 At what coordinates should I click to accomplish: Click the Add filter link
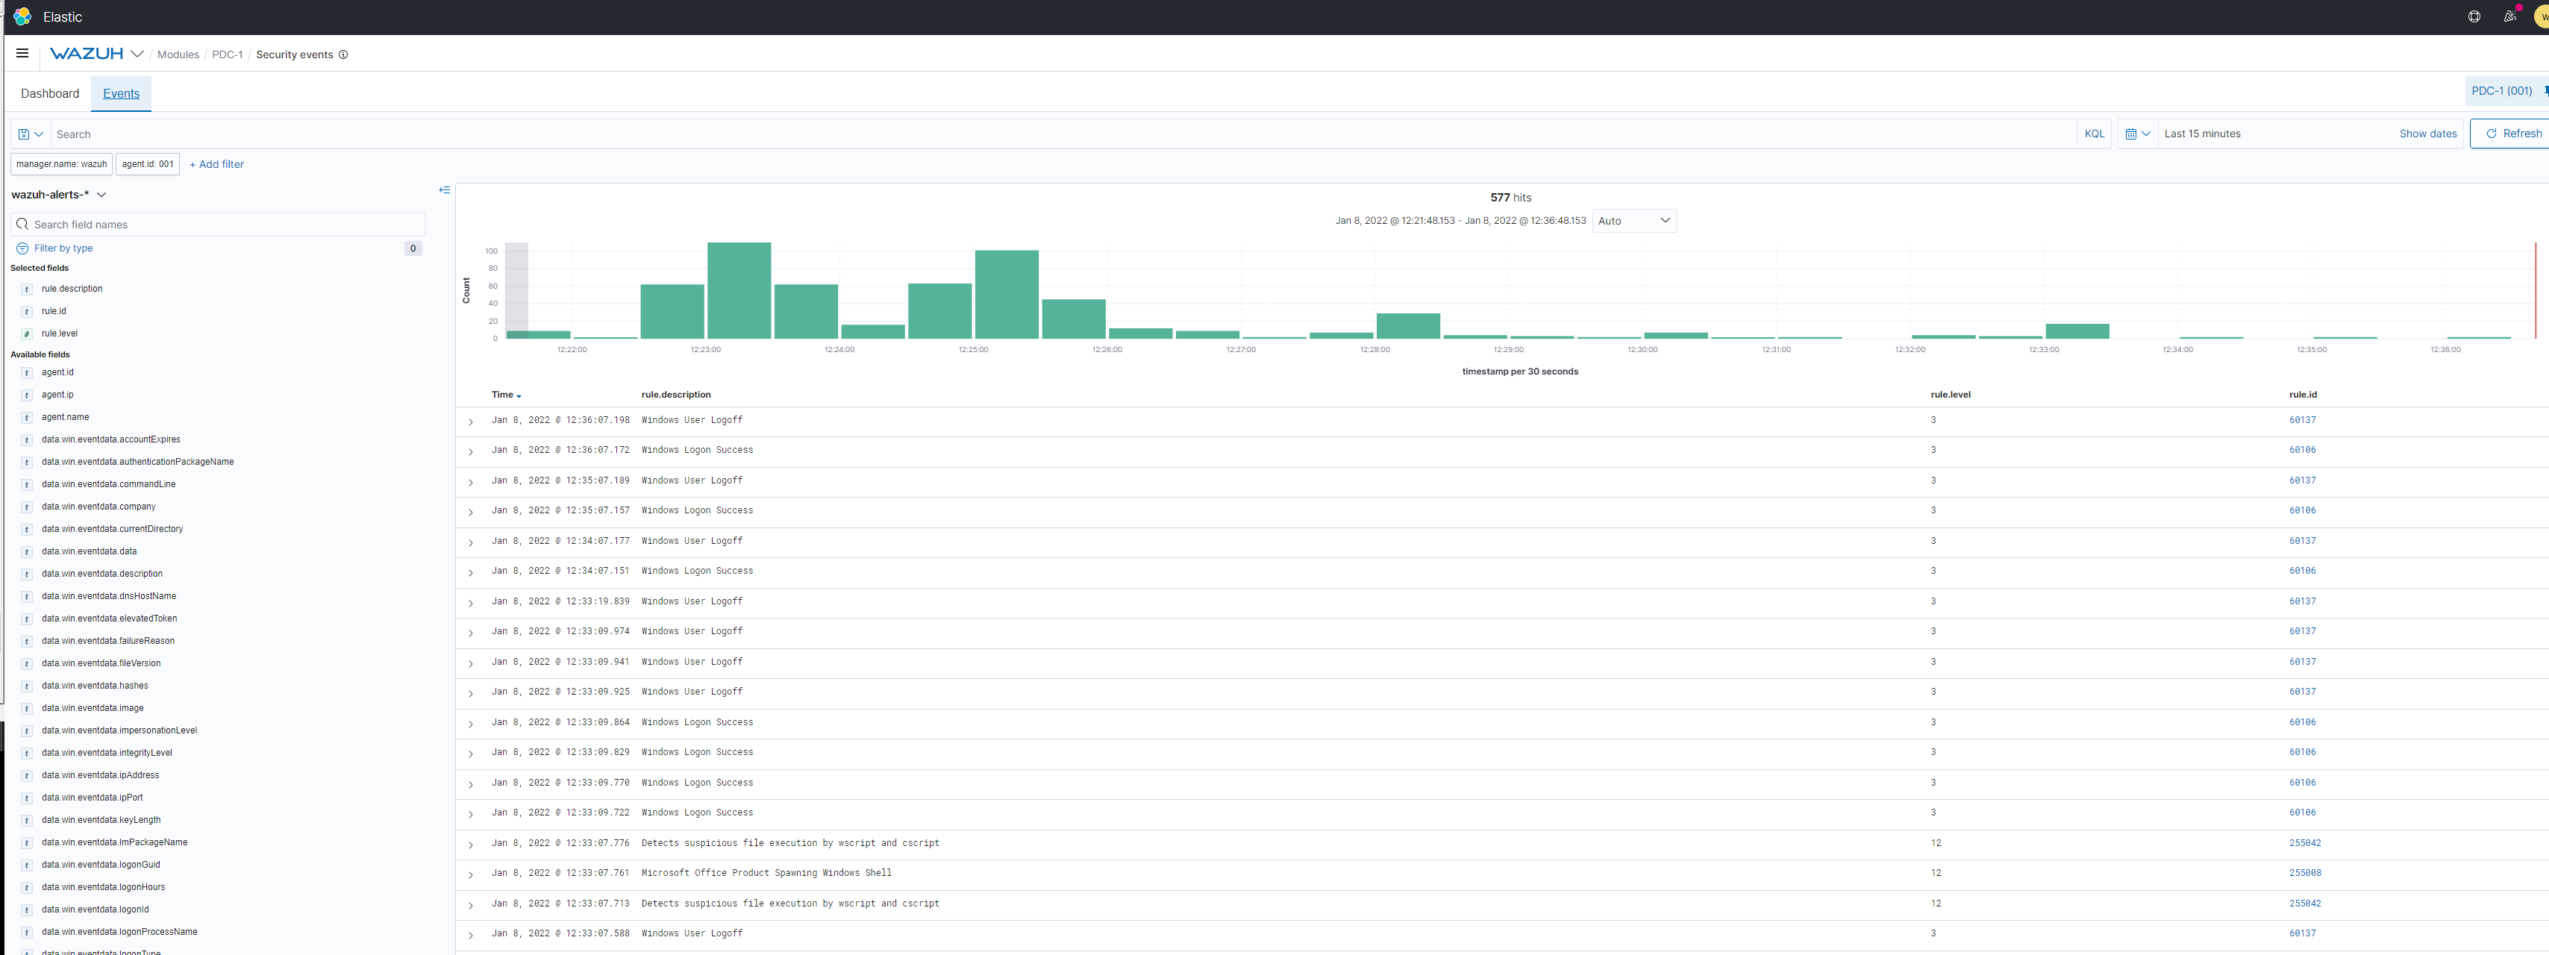tap(216, 164)
